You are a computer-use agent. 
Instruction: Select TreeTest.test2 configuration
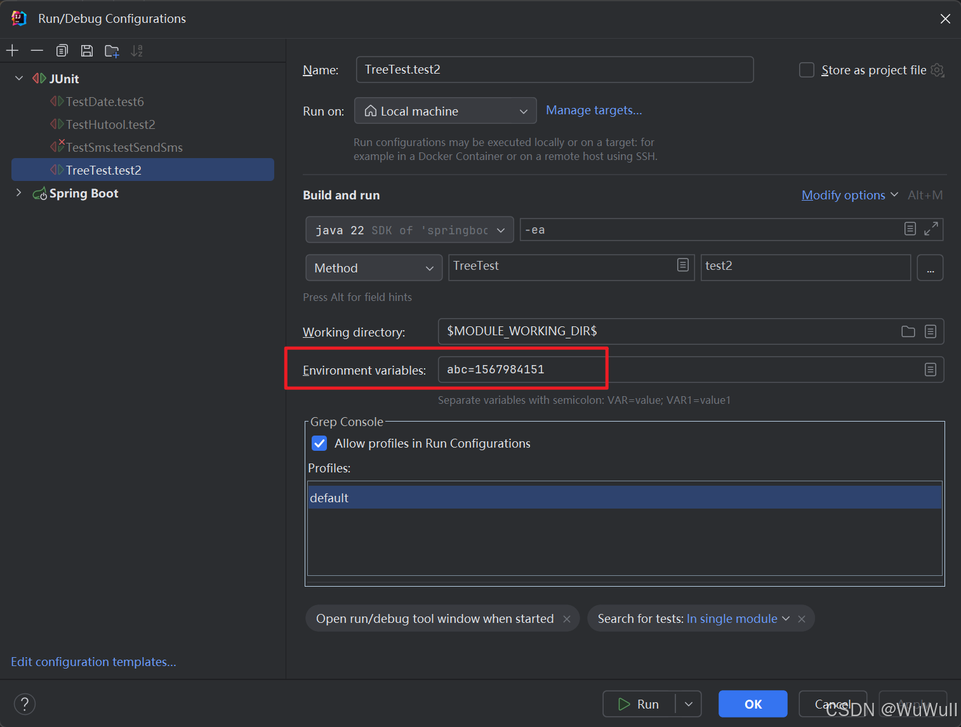tap(143, 170)
